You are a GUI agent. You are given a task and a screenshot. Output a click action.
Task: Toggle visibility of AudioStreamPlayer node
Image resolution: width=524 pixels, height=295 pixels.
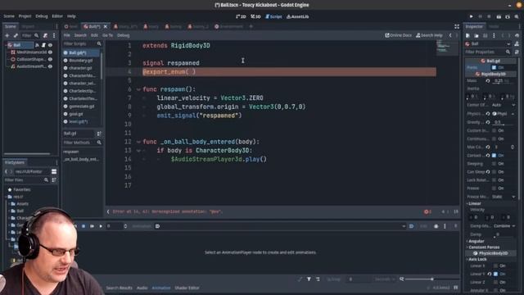click(x=50, y=66)
